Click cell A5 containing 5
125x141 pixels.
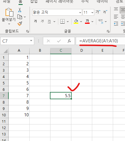click(x=19, y=83)
